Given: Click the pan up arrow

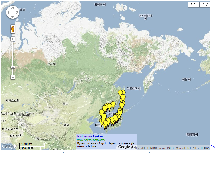Looking at the screenshot, I should (12, 8).
